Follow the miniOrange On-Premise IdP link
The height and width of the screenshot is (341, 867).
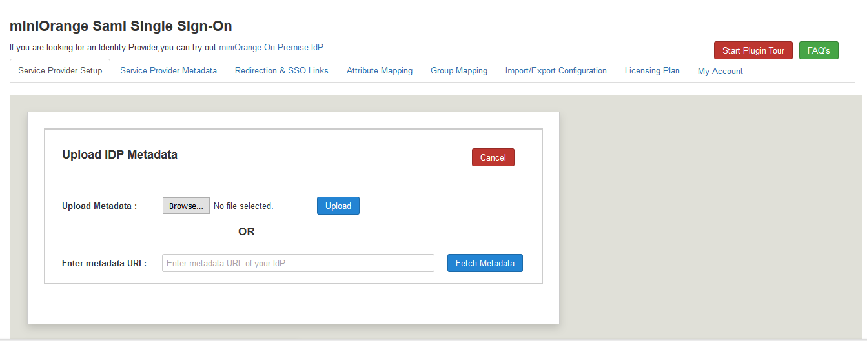271,48
